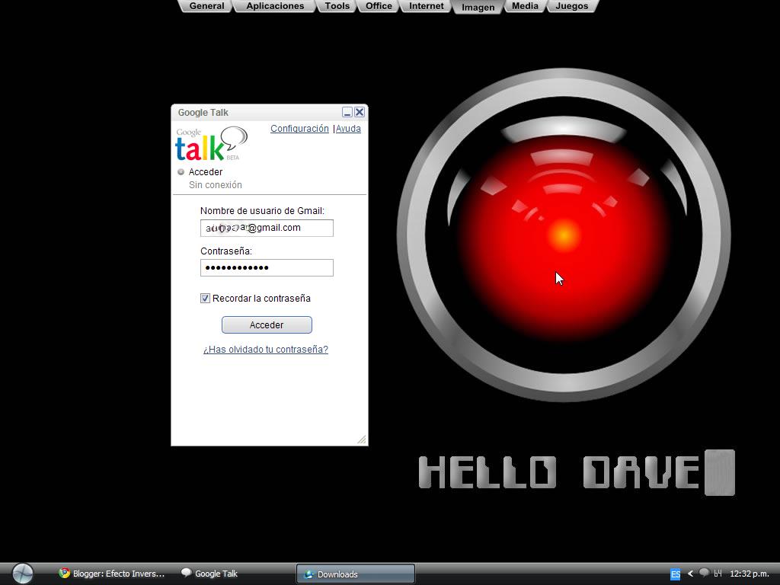This screenshot has width=780, height=585.
Task: Switch to Blogger: Efecto Invers... taskbar item
Action: pos(112,574)
